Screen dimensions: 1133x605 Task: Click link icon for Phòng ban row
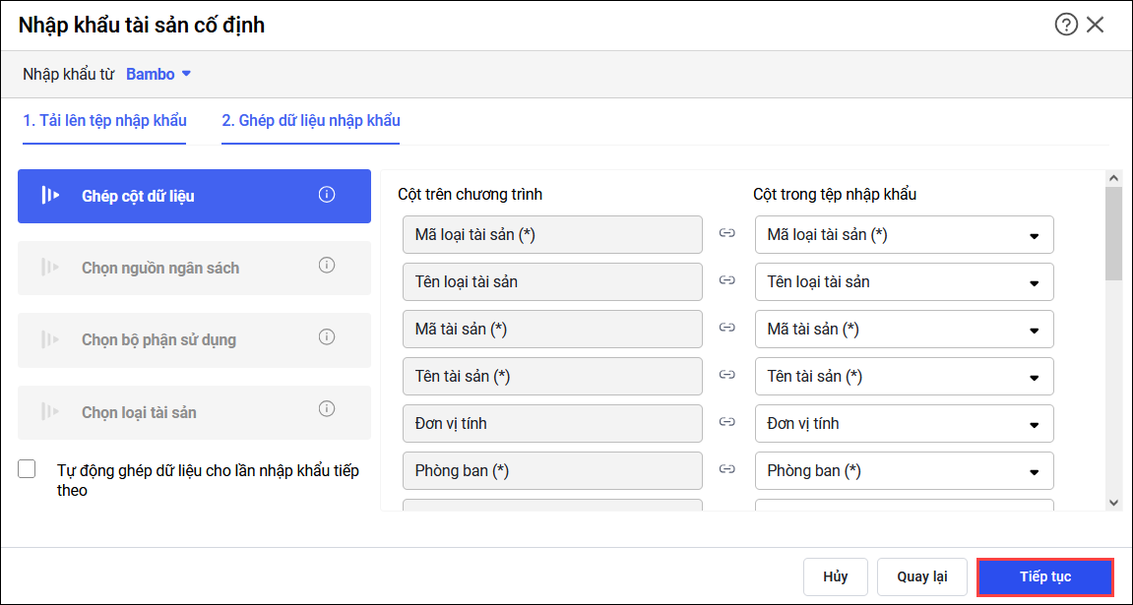[727, 470]
